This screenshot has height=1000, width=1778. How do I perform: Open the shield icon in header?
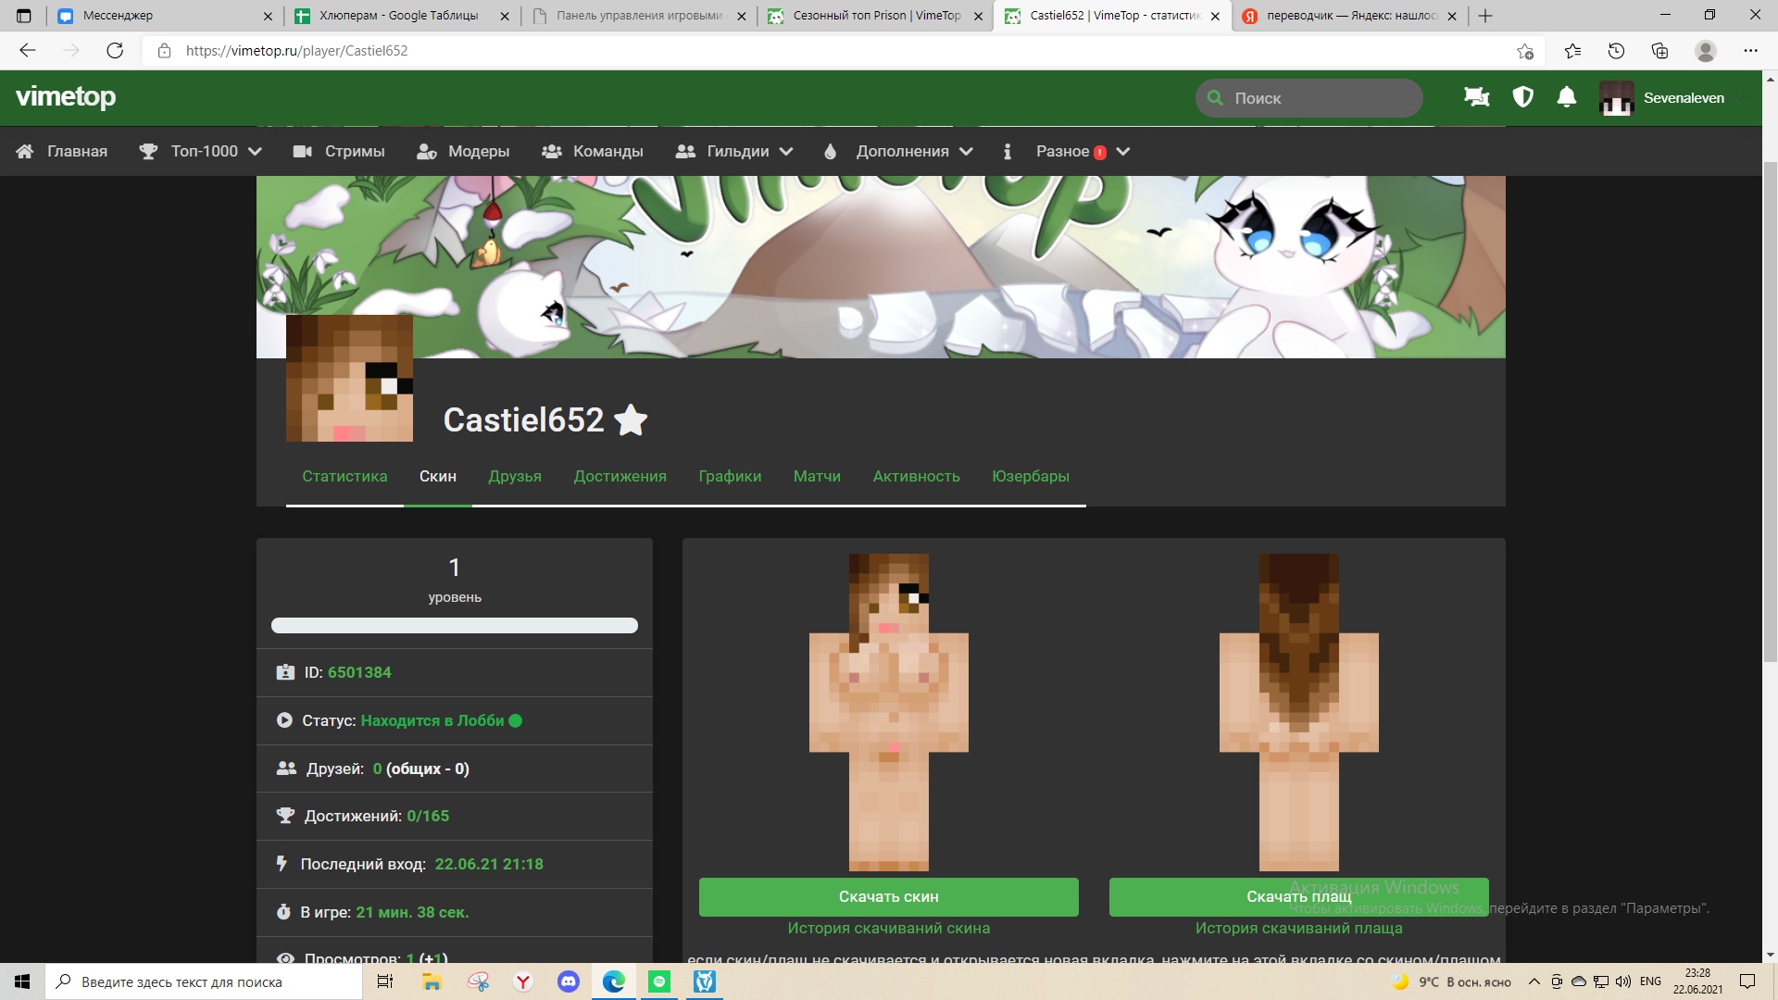click(1522, 97)
